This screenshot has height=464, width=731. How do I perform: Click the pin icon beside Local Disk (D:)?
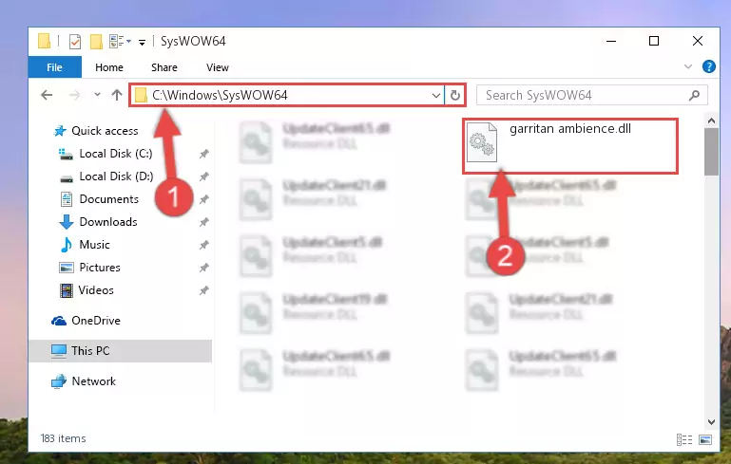[203, 176]
